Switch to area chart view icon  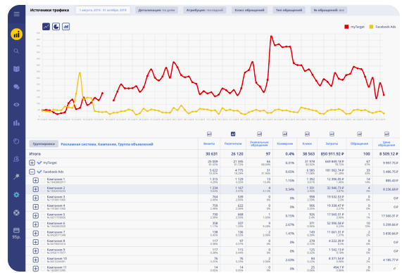click(x=66, y=27)
